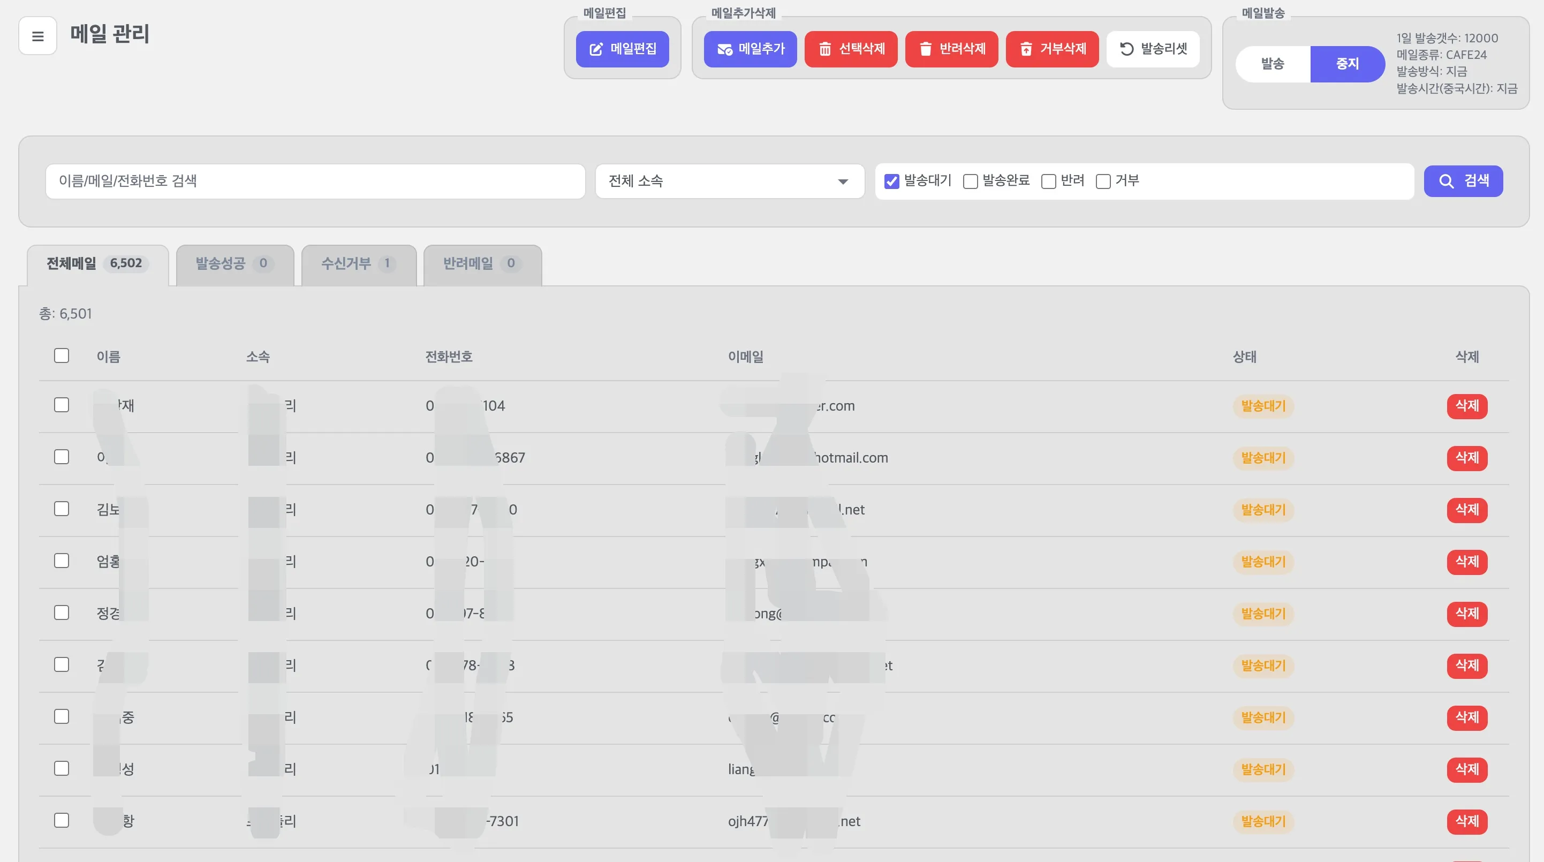
Task: Check the row named 정경
Action: [62, 613]
